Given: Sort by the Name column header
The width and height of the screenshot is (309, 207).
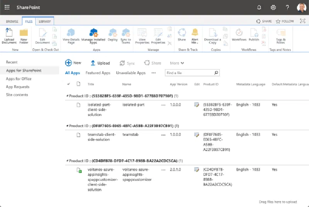Looking at the screenshot, I should 127,84.
